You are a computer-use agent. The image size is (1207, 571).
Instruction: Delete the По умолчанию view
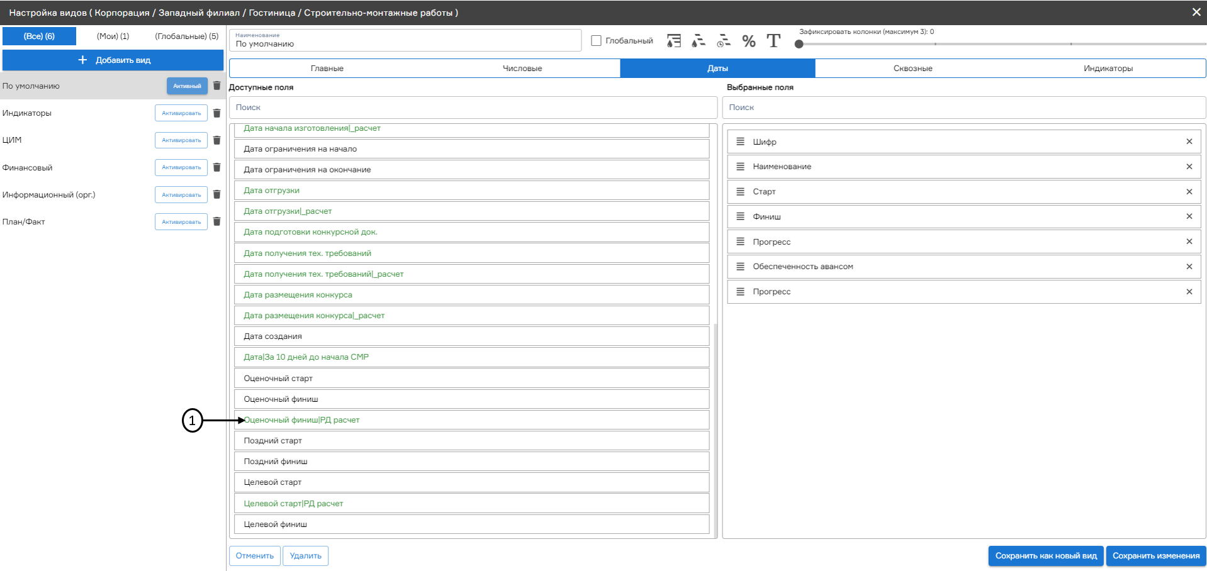pyautogui.click(x=216, y=86)
